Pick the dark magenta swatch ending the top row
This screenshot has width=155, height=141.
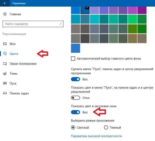[x=142, y=10]
